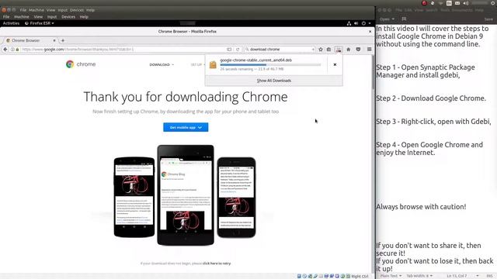This screenshot has height=279, width=497.
Task: Open the VirtualBox File menu
Action: point(6,17)
